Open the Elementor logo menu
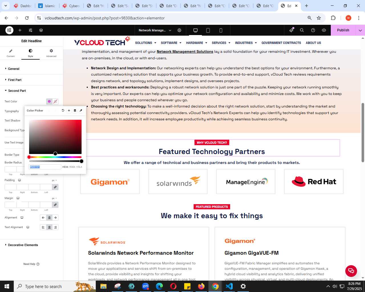 coord(9,30)
